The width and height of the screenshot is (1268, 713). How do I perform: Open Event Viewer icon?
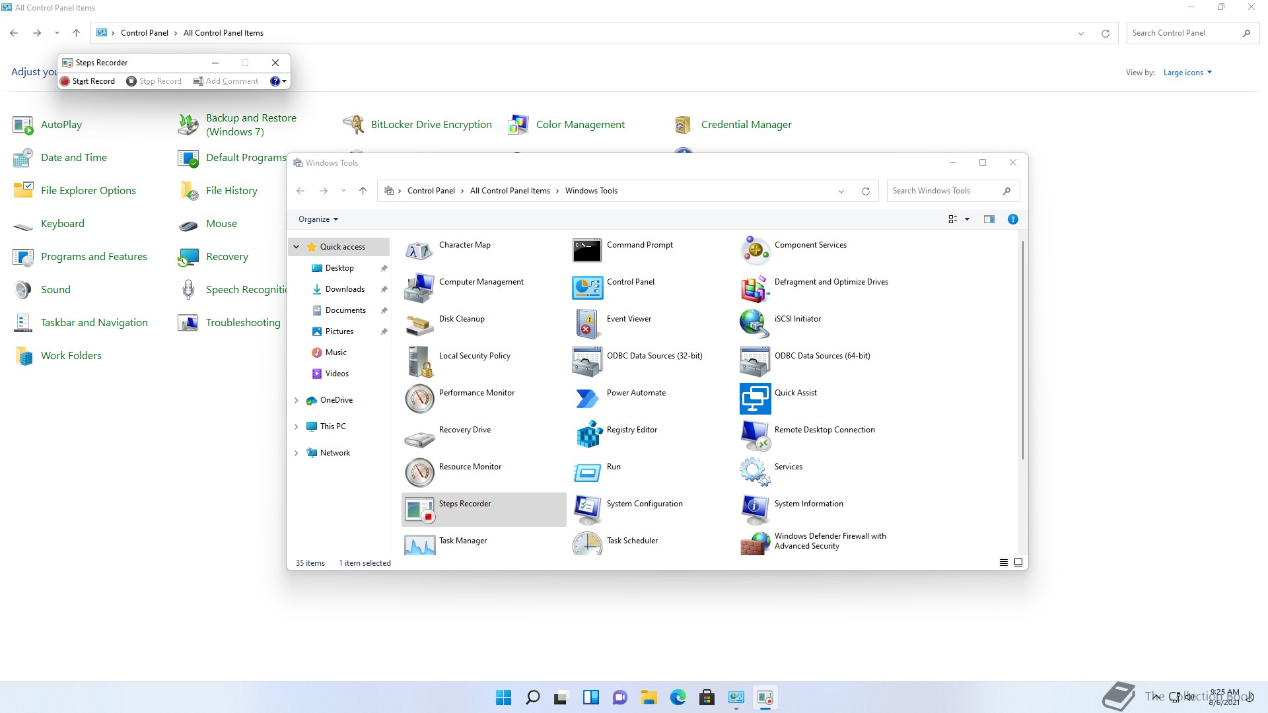point(587,325)
